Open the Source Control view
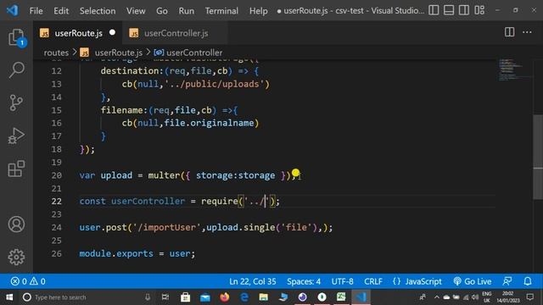 pyautogui.click(x=16, y=103)
